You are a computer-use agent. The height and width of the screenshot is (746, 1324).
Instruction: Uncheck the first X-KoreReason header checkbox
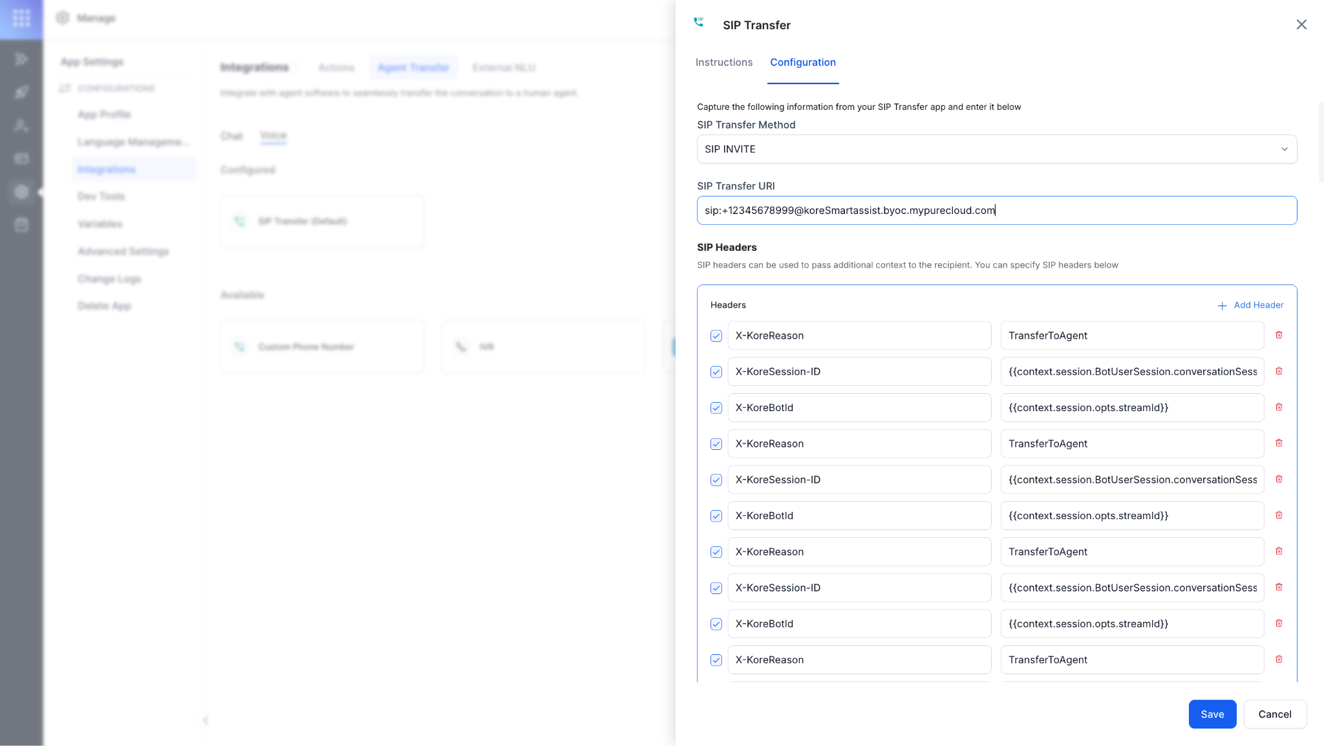[x=716, y=336]
